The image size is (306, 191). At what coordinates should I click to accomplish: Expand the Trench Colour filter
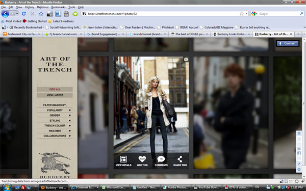[x=55, y=125]
